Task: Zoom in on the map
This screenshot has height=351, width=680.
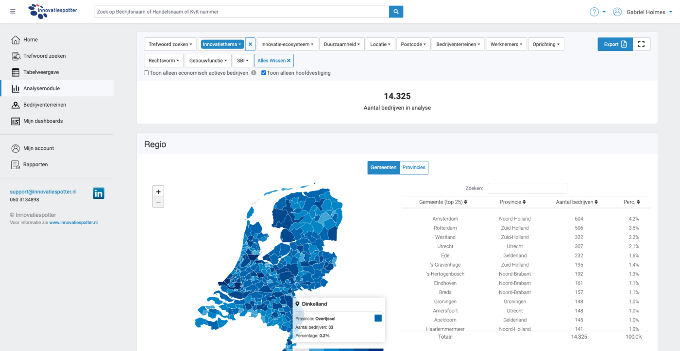Action: [x=158, y=191]
